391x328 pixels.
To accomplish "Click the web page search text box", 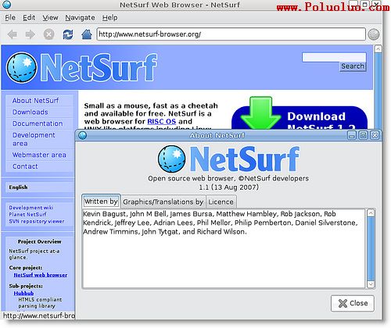I will (x=334, y=57).
